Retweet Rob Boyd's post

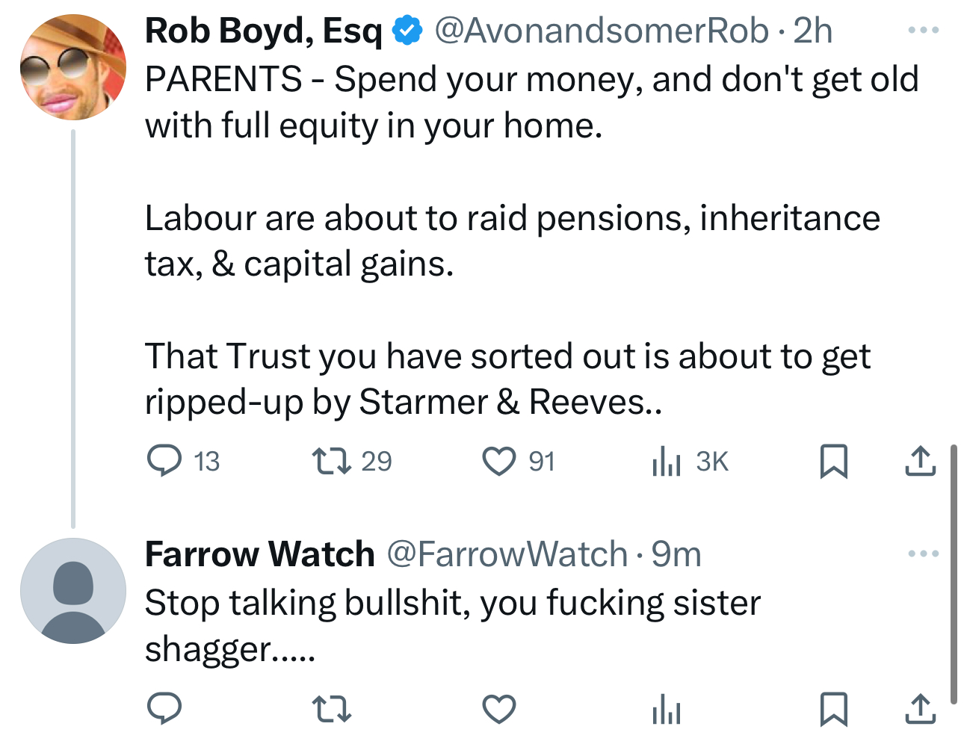[331, 461]
